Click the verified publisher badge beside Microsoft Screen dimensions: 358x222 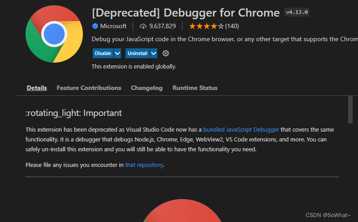pos(95,26)
